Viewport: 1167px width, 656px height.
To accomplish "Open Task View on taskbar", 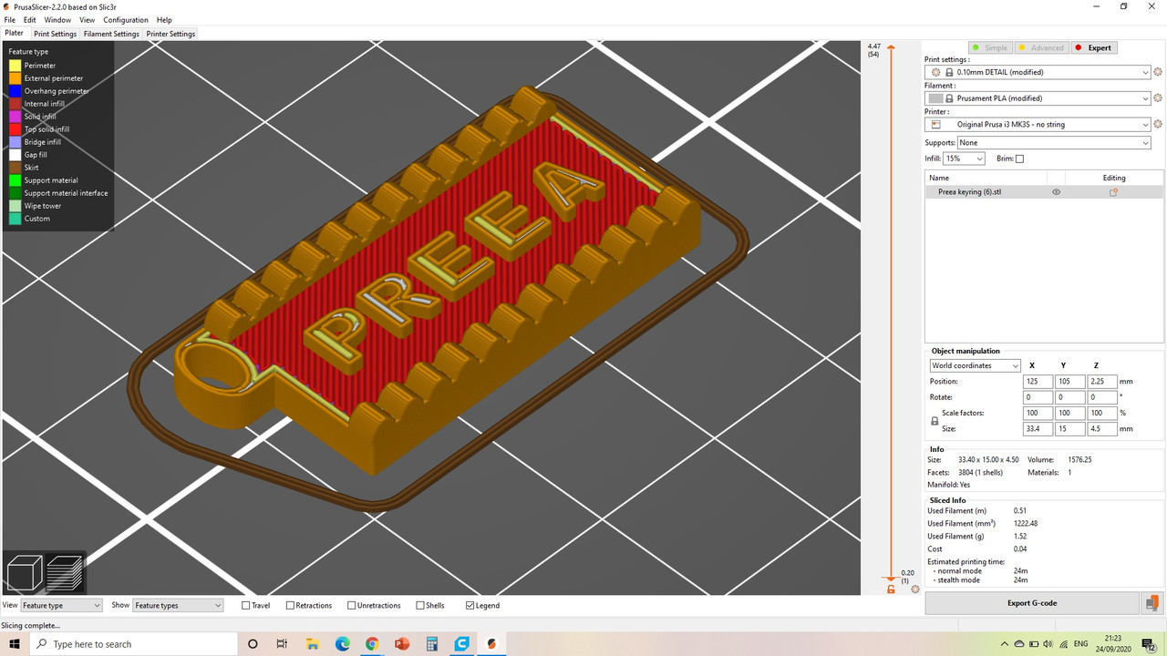I will [x=282, y=644].
